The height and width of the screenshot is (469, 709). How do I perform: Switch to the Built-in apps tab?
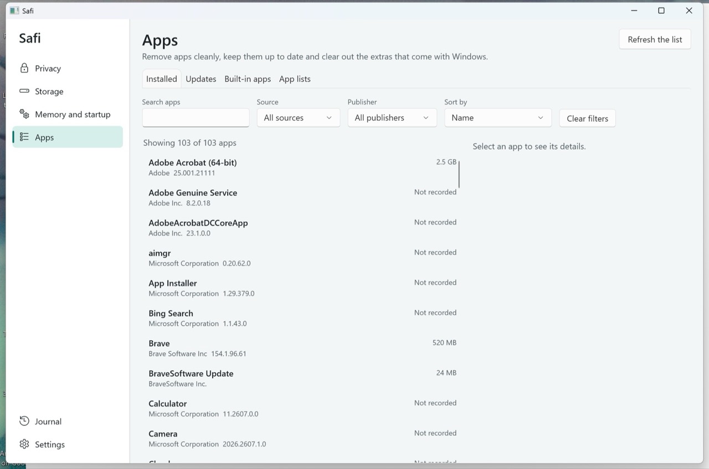click(248, 79)
